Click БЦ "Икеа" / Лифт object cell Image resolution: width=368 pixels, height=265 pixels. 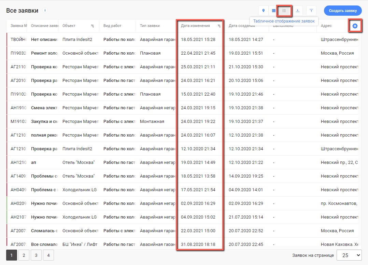[80, 245]
